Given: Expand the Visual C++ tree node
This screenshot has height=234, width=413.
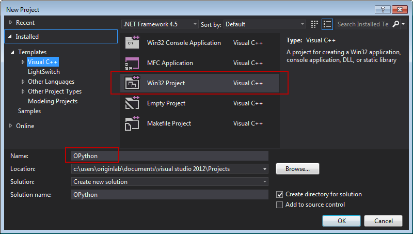Looking at the screenshot, I should [x=23, y=62].
